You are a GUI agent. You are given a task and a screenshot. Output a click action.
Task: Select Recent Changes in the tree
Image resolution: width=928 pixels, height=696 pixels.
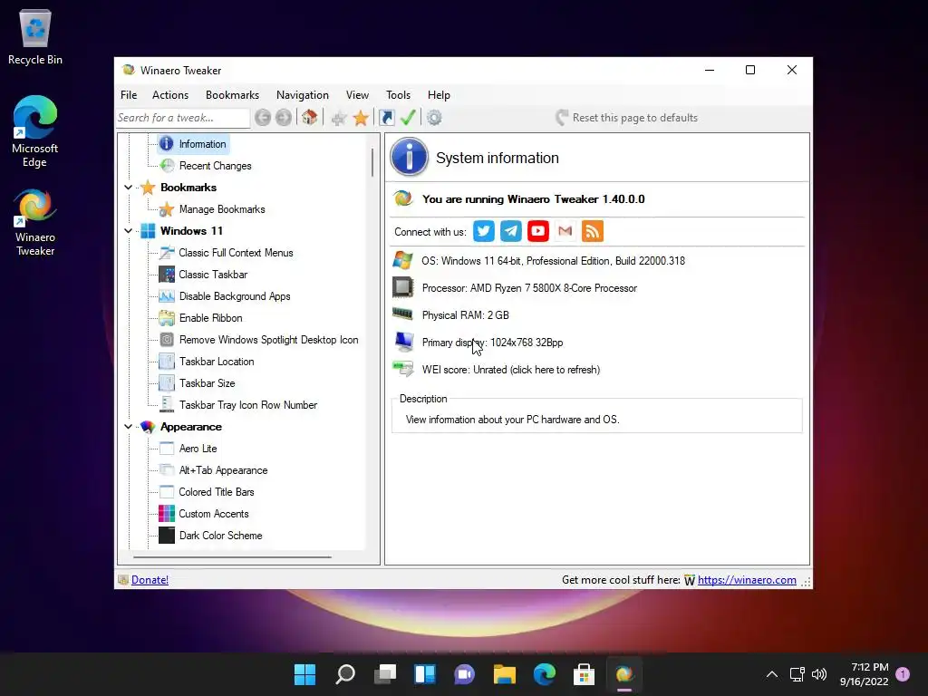[x=216, y=166]
